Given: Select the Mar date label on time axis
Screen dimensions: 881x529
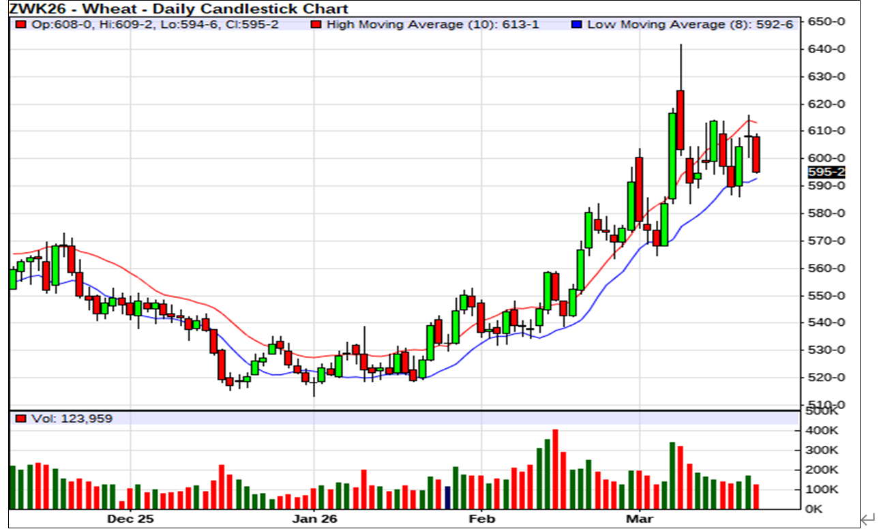Looking at the screenshot, I should click(640, 519).
